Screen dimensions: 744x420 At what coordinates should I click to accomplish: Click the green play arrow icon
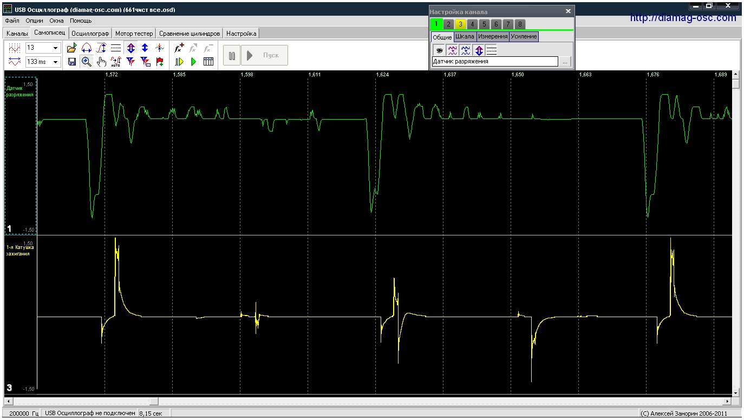[x=194, y=62]
